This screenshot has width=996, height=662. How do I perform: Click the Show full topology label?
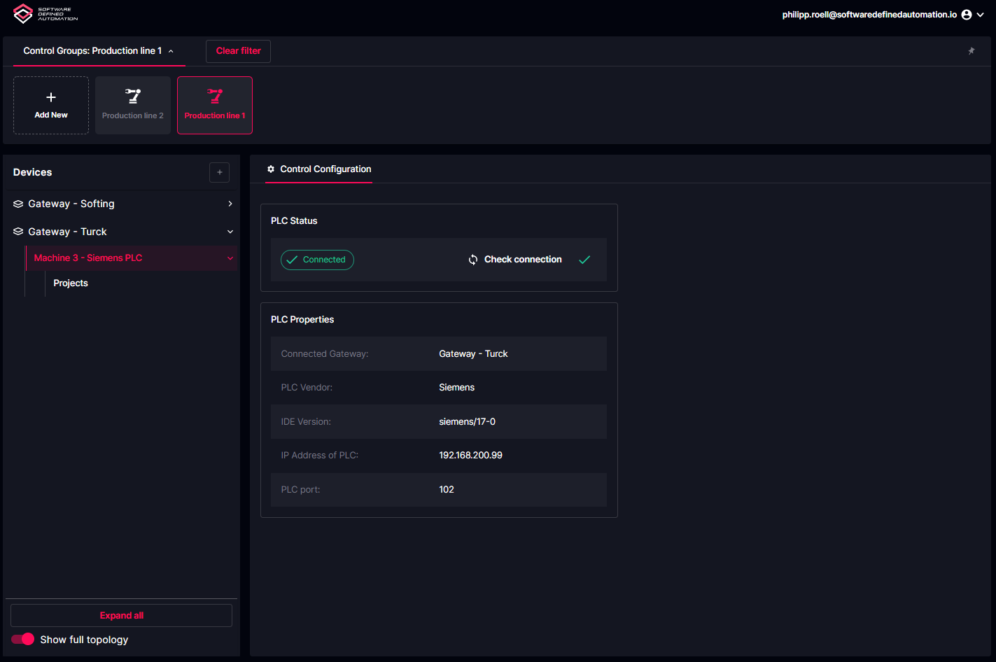pos(84,640)
